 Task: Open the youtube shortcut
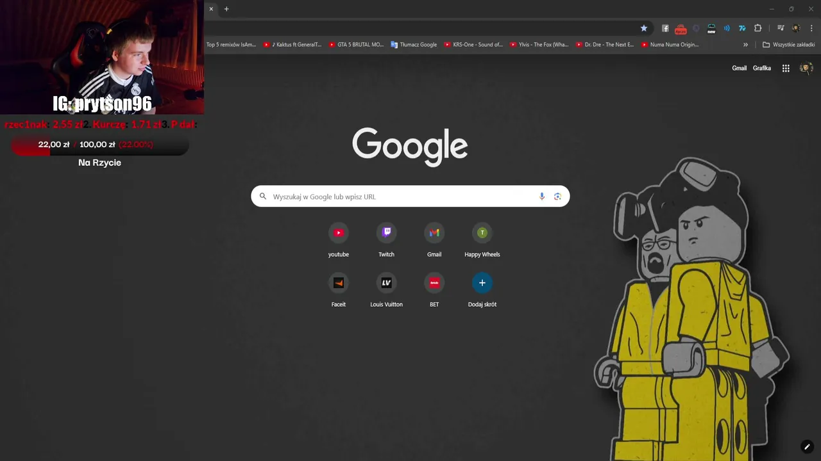click(339, 240)
